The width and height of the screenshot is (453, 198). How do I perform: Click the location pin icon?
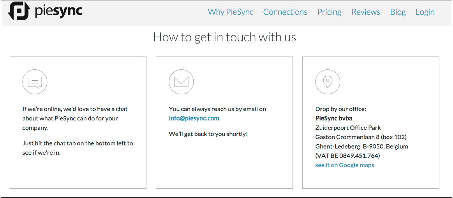tap(328, 82)
